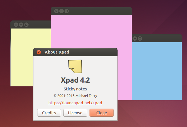
Task: Minimize the yellow sticky note window
Action: pos(21,25)
